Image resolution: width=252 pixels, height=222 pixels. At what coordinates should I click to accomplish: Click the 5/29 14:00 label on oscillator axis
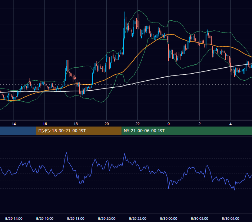click(14, 218)
